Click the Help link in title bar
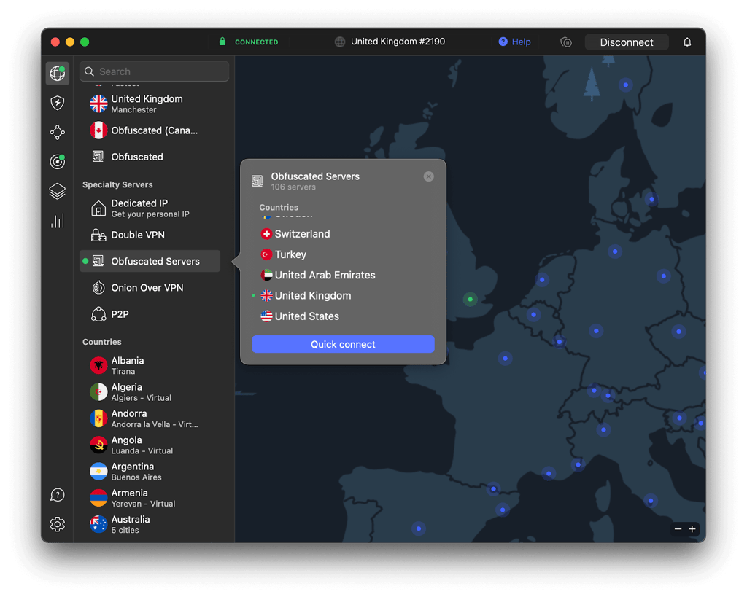 click(x=514, y=42)
